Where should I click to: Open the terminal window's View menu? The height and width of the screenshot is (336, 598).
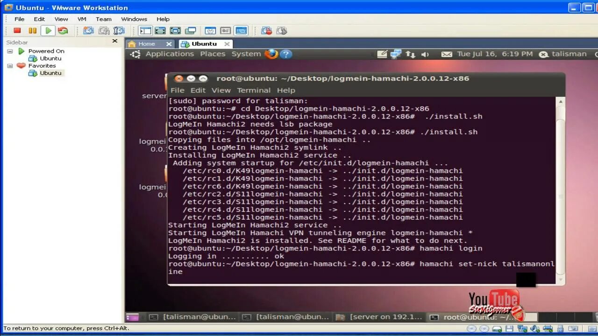221,91
